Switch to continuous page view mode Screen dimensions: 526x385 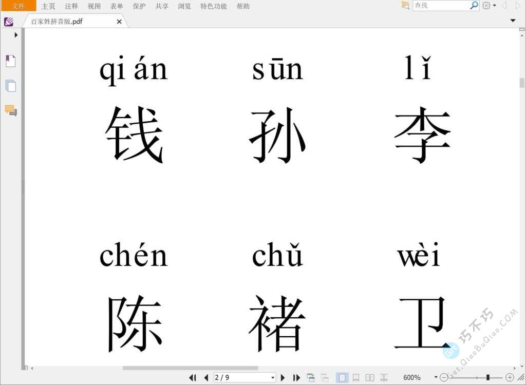coord(355,378)
